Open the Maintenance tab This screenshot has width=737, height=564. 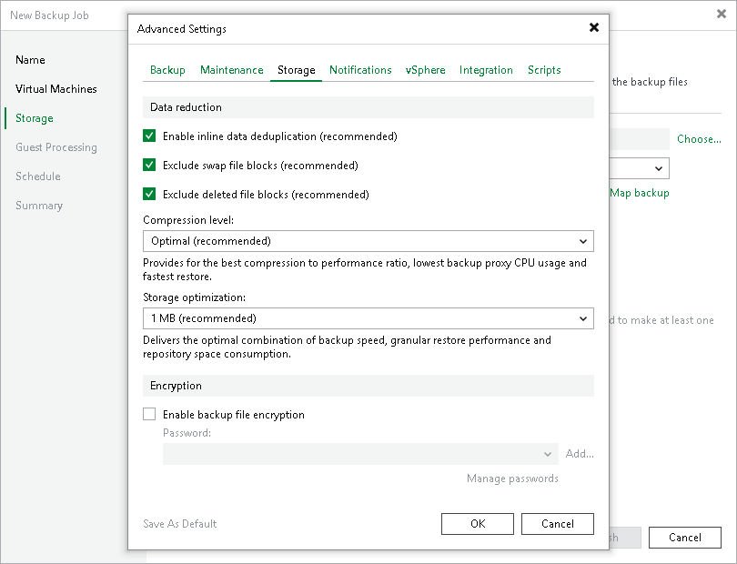click(x=232, y=69)
